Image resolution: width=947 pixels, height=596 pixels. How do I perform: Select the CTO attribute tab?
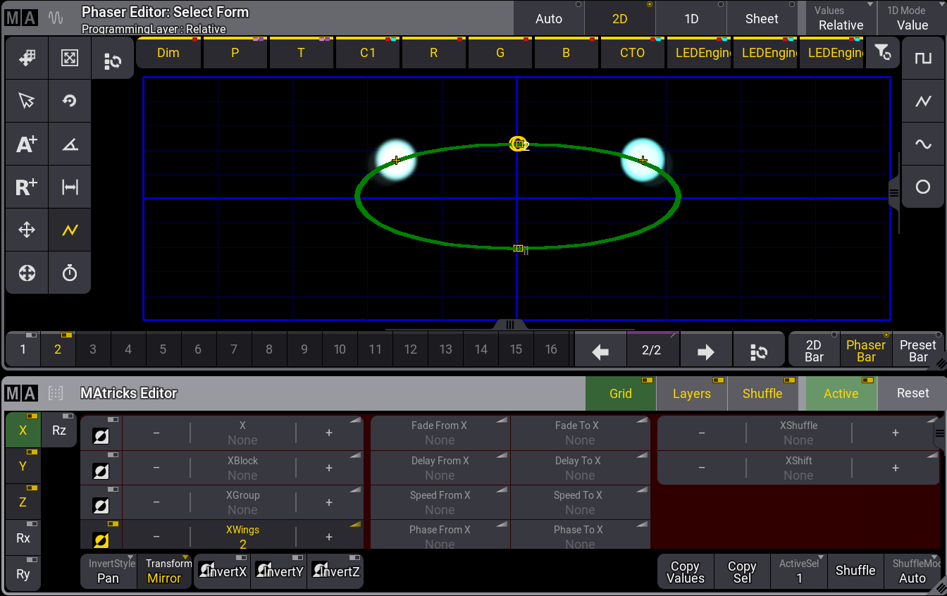click(x=632, y=53)
